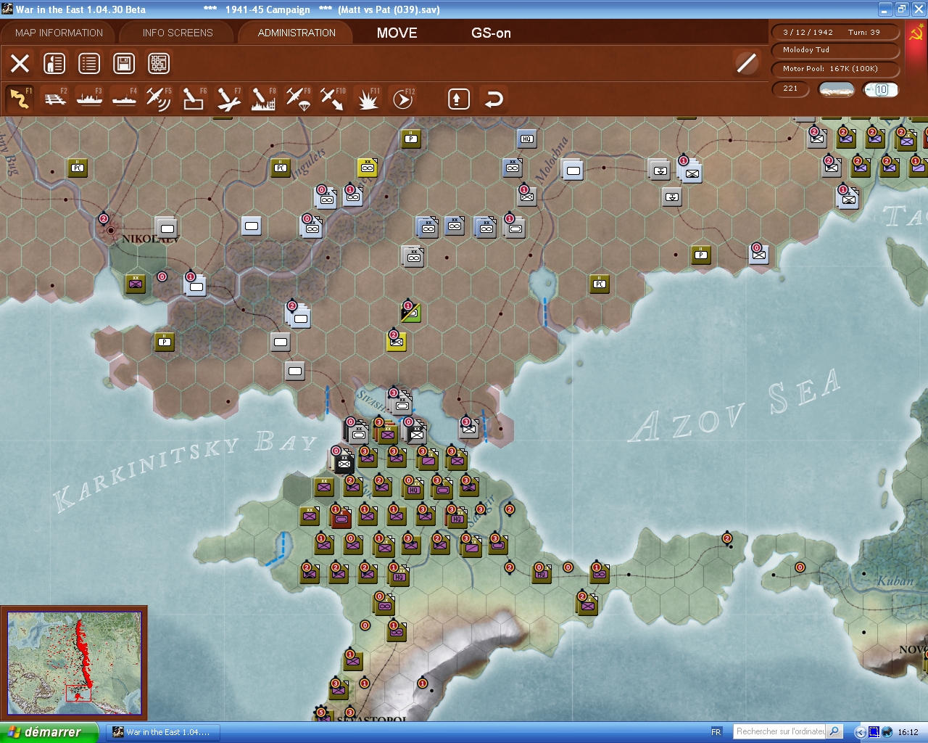Viewport: 928px width, 743px height.
Task: Click the ground condition weather image
Action: coord(836,89)
